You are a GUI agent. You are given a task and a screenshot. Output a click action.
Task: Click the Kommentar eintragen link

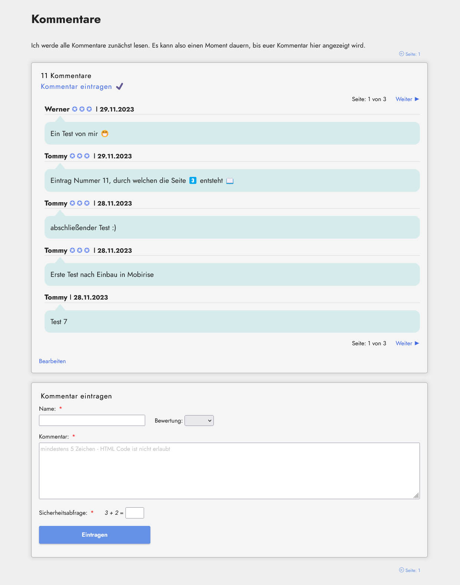[76, 87]
